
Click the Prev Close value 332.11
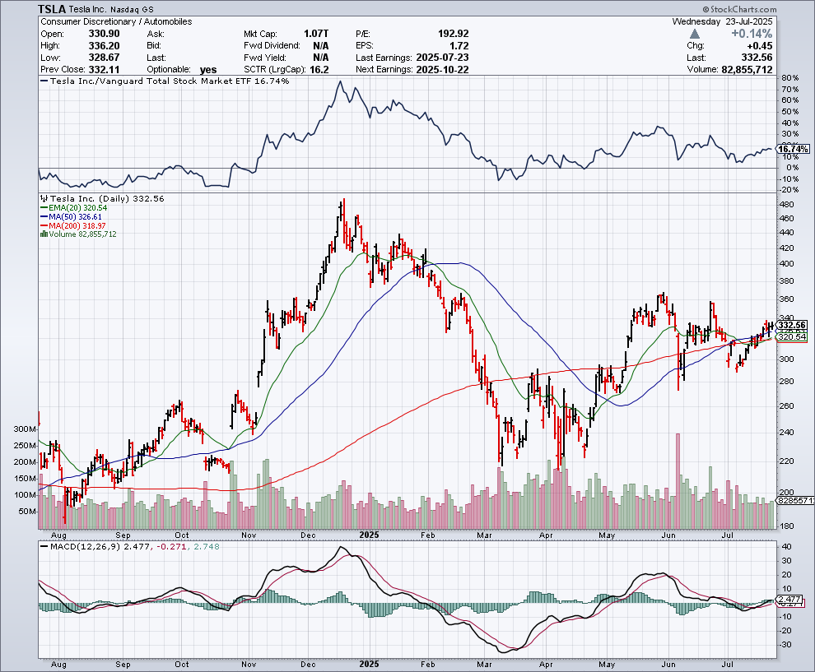(104, 70)
